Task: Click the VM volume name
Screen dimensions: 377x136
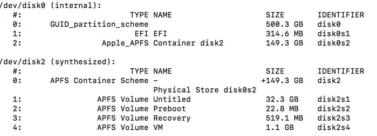Action: (158, 128)
